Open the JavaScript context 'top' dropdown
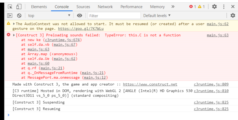Image resolution: width=238 pixels, height=120 pixels. [49, 16]
